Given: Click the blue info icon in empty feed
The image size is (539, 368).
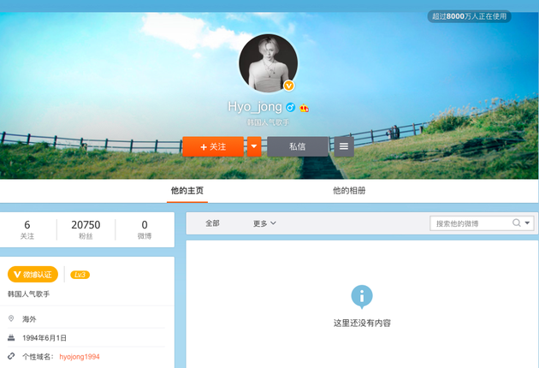Looking at the screenshot, I should [362, 297].
